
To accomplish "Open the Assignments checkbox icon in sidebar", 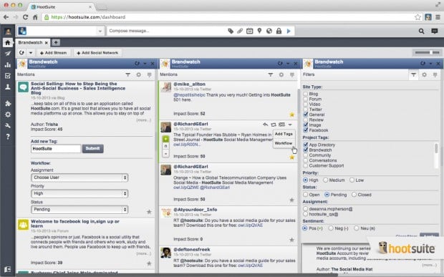I will (8, 76).
